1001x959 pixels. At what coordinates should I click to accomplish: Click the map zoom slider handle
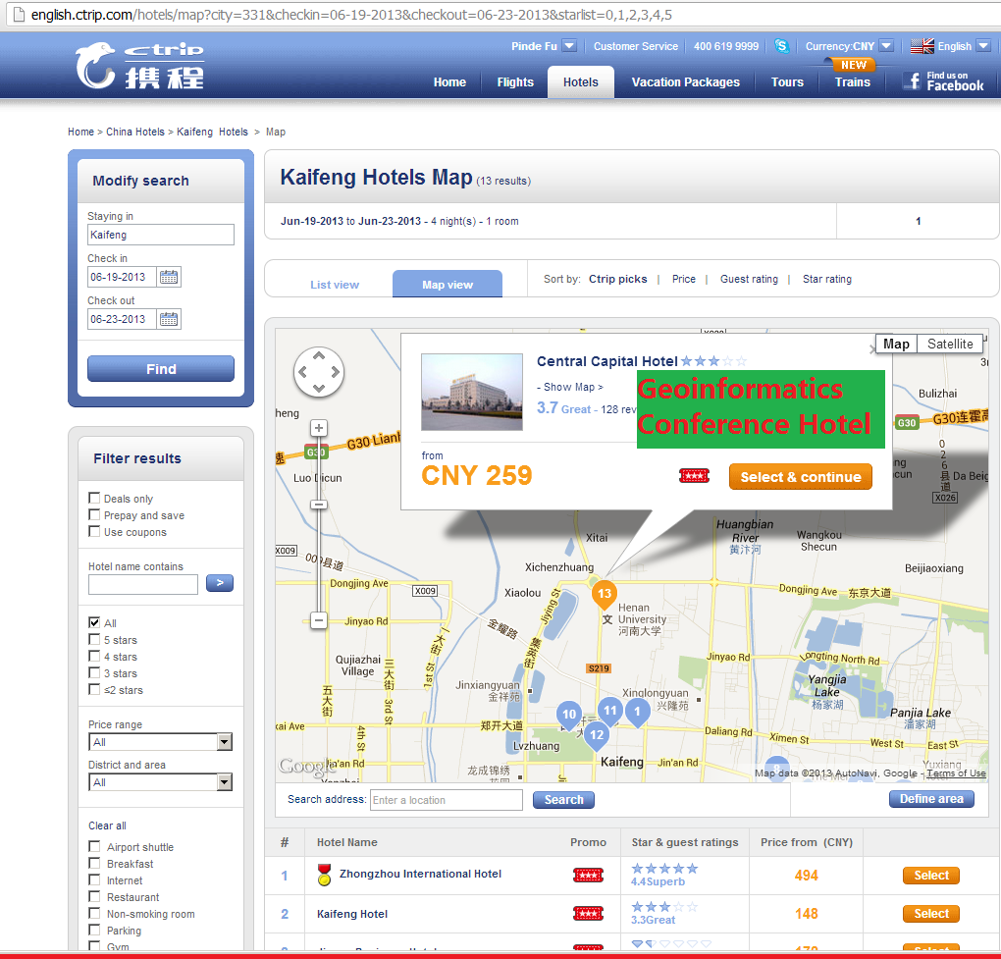point(319,505)
